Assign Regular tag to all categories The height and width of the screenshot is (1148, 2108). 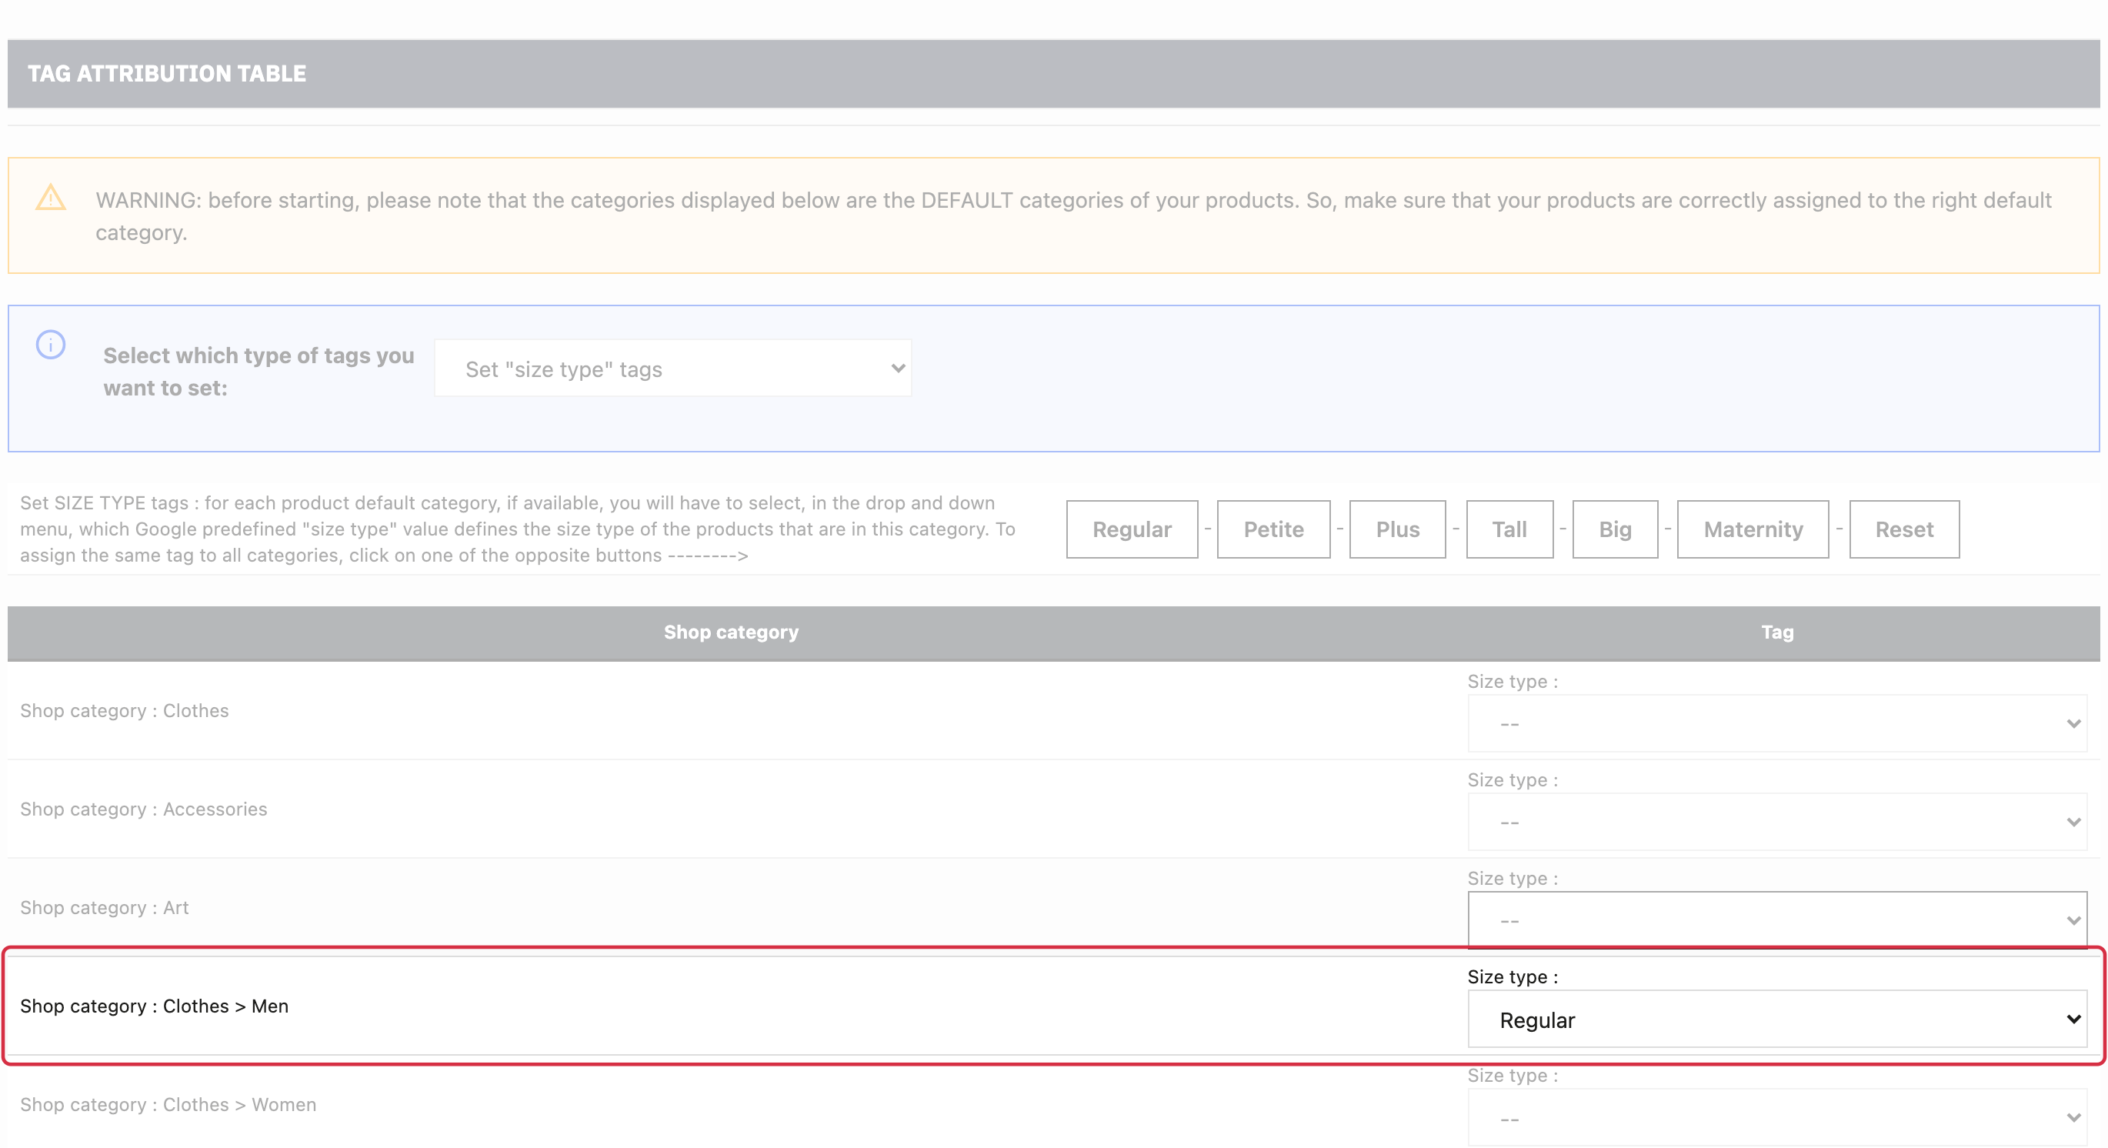tap(1132, 529)
